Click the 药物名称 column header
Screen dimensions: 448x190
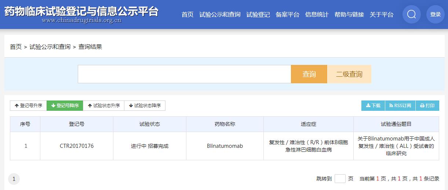(225, 124)
